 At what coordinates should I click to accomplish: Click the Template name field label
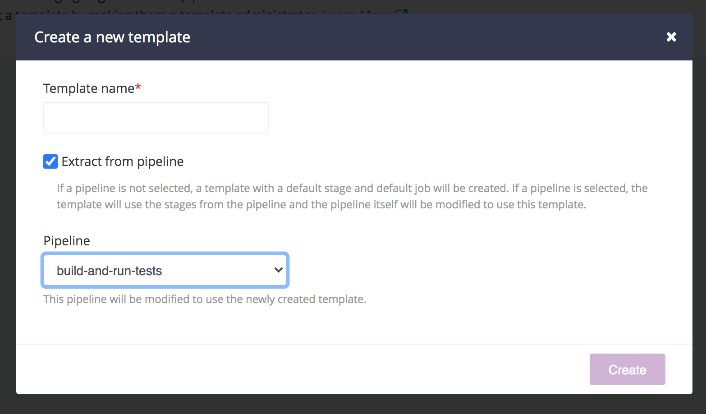pos(89,88)
